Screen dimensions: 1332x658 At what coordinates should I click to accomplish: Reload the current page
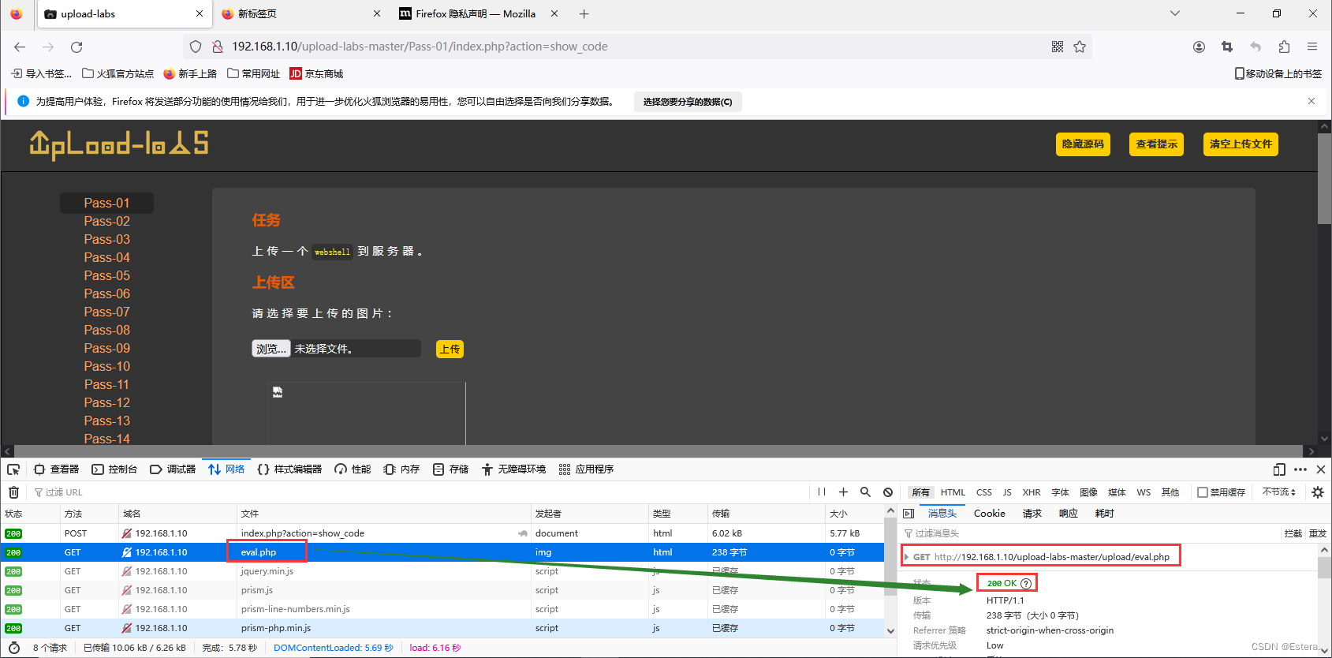[76, 47]
